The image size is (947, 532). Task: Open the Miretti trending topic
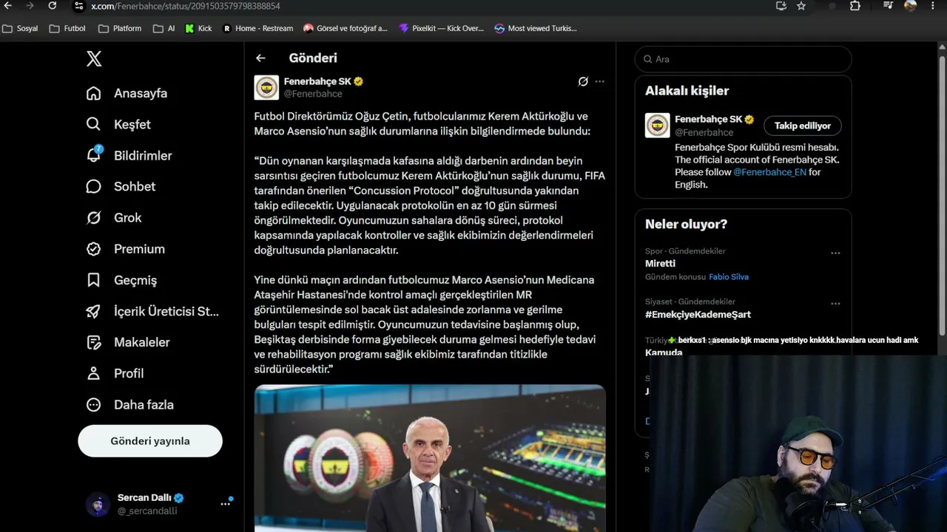tap(660, 263)
